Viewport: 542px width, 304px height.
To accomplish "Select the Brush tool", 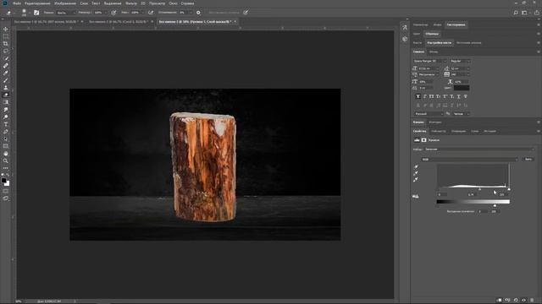I will pyautogui.click(x=6, y=80).
